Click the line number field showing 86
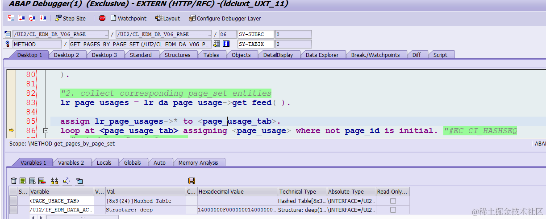Image resolution: width=546 pixels, height=219 pixels. [228, 34]
